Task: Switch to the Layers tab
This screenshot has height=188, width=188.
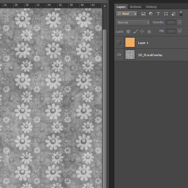Action: pyautogui.click(x=121, y=7)
